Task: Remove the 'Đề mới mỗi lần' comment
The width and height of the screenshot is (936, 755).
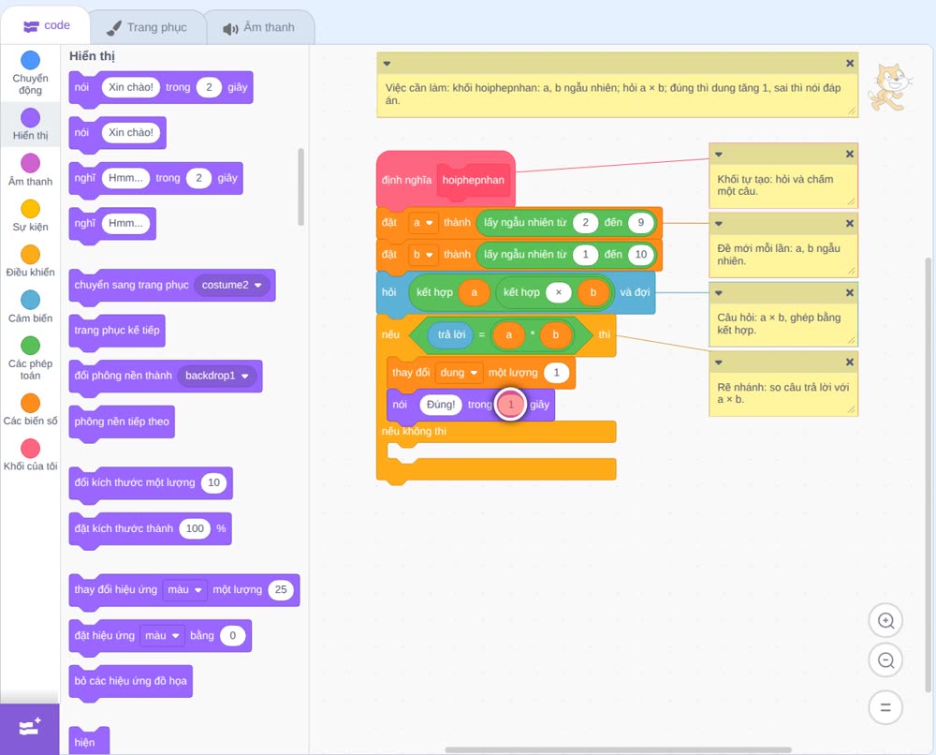Action: [850, 223]
